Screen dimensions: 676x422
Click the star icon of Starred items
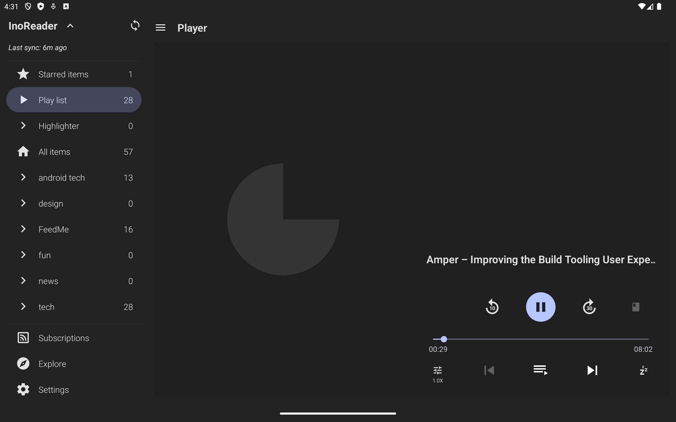[23, 74]
